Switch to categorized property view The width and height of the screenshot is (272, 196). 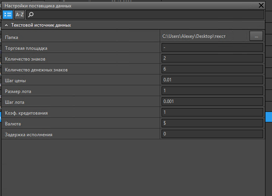[x=8, y=15]
